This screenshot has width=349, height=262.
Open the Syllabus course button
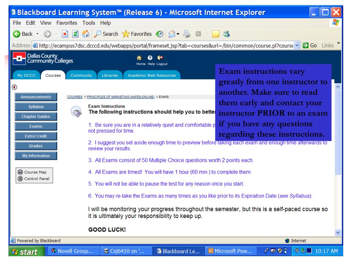coord(36,107)
